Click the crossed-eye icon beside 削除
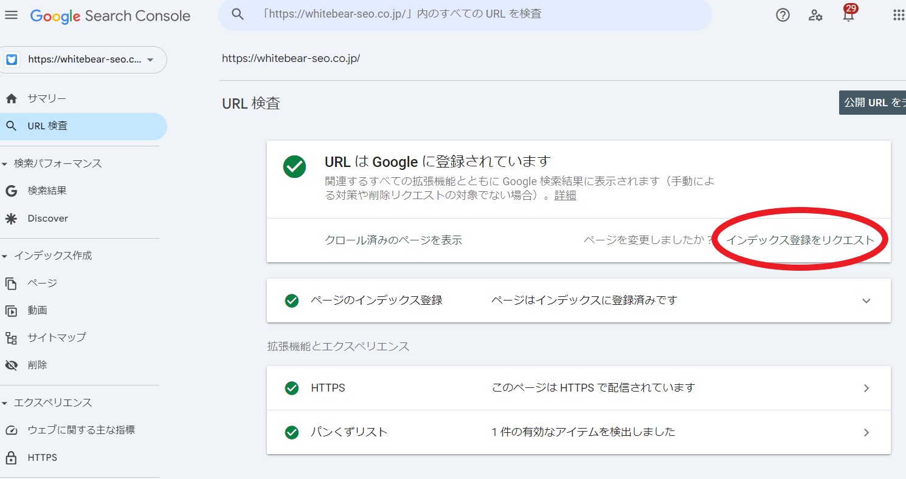 click(11, 365)
